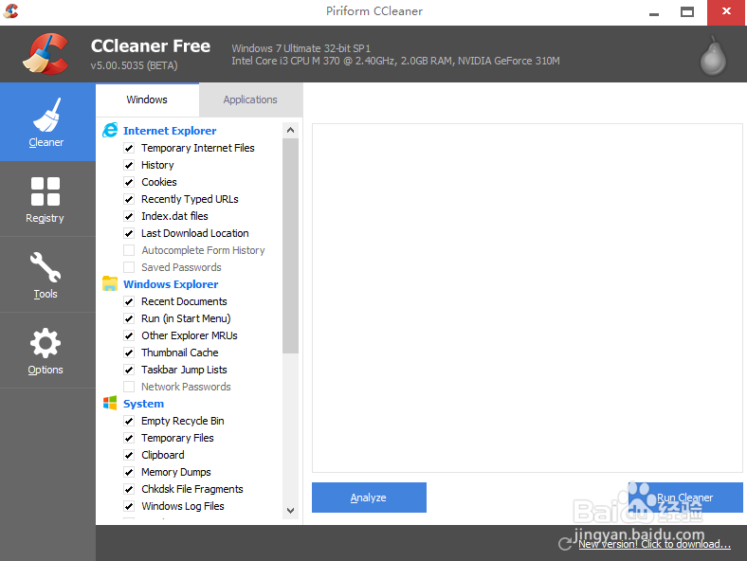
Task: Enable Autocomplete Form History
Action: pyautogui.click(x=129, y=250)
